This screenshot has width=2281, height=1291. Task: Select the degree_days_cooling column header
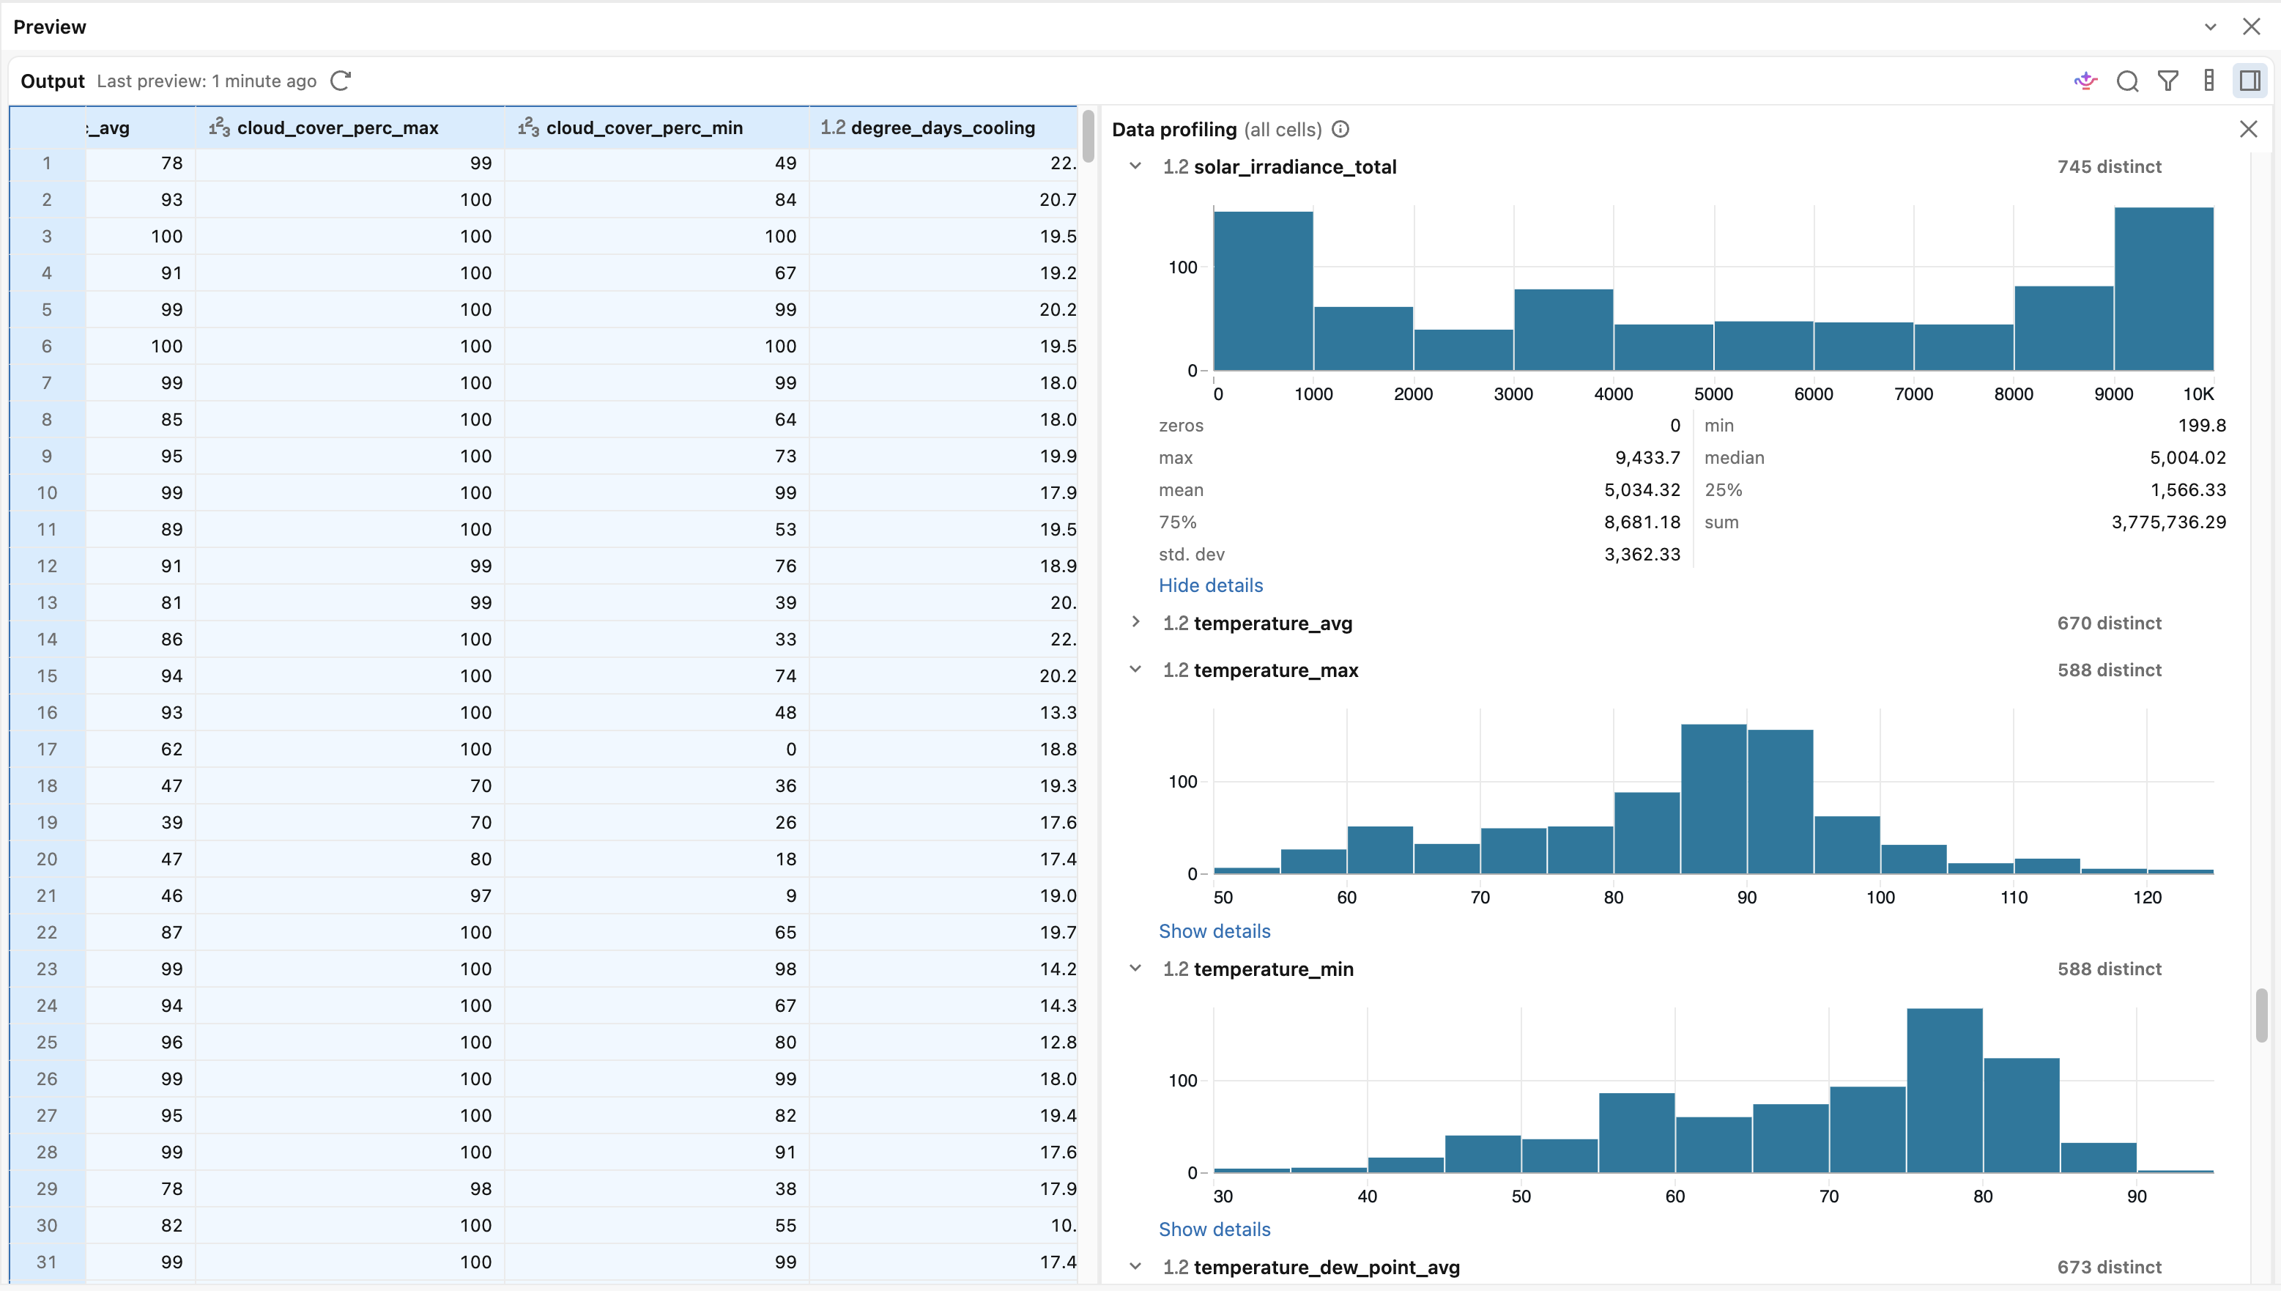[943, 127]
